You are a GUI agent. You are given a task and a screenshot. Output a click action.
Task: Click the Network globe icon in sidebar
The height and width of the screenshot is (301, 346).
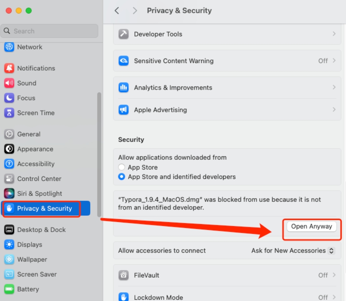(9, 47)
